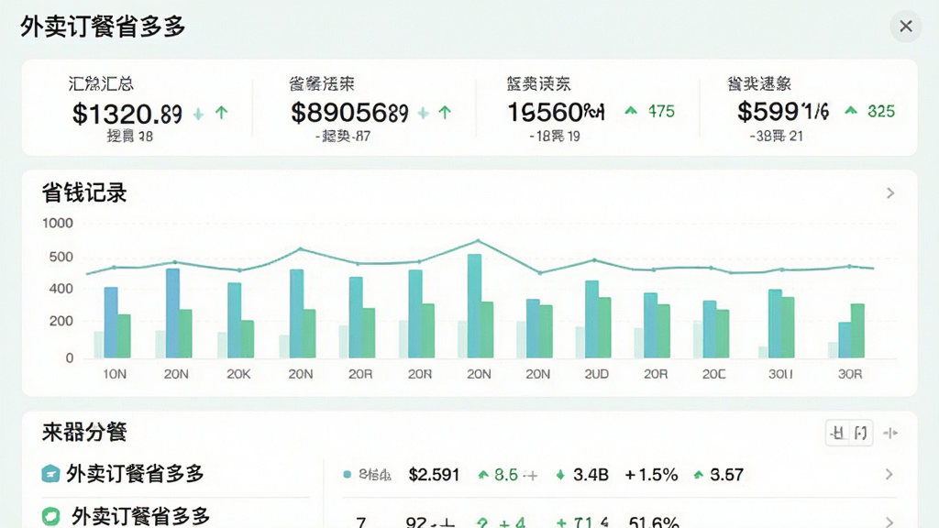Image resolution: width=939 pixels, height=528 pixels.
Task: Click the green triangle next to 325
Action: [x=851, y=111]
